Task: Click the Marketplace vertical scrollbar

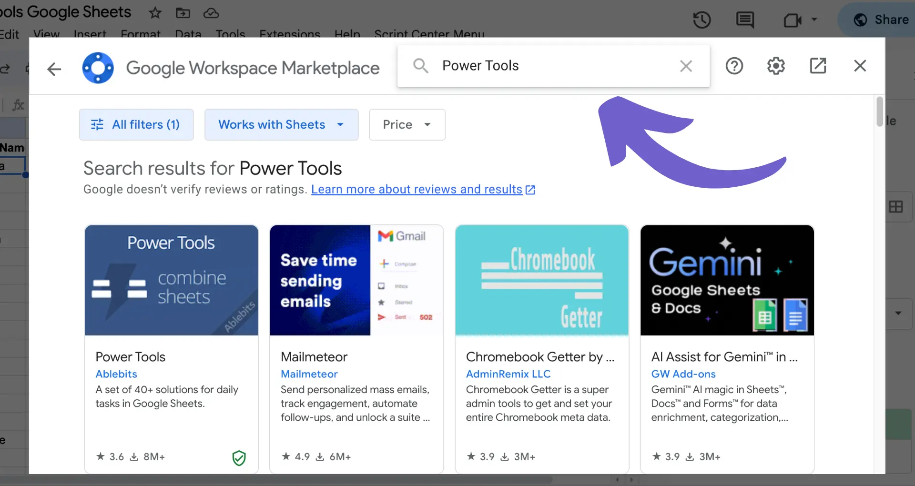Action: (x=880, y=112)
